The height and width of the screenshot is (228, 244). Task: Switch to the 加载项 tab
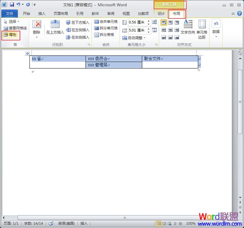(x=143, y=14)
